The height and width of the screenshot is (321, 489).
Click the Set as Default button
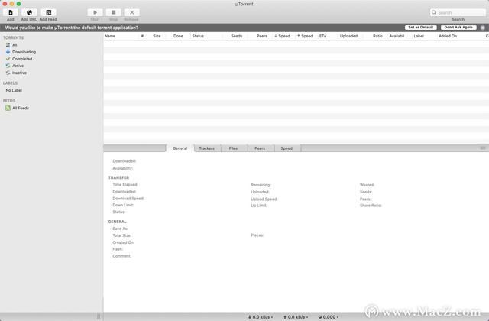tap(421, 28)
